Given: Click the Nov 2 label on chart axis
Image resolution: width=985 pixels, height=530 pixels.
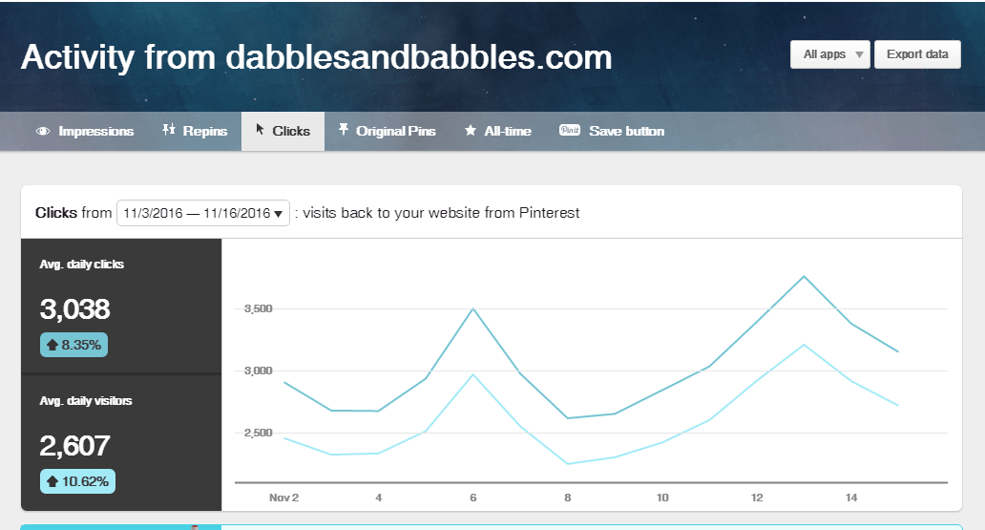Looking at the screenshot, I should tap(283, 498).
